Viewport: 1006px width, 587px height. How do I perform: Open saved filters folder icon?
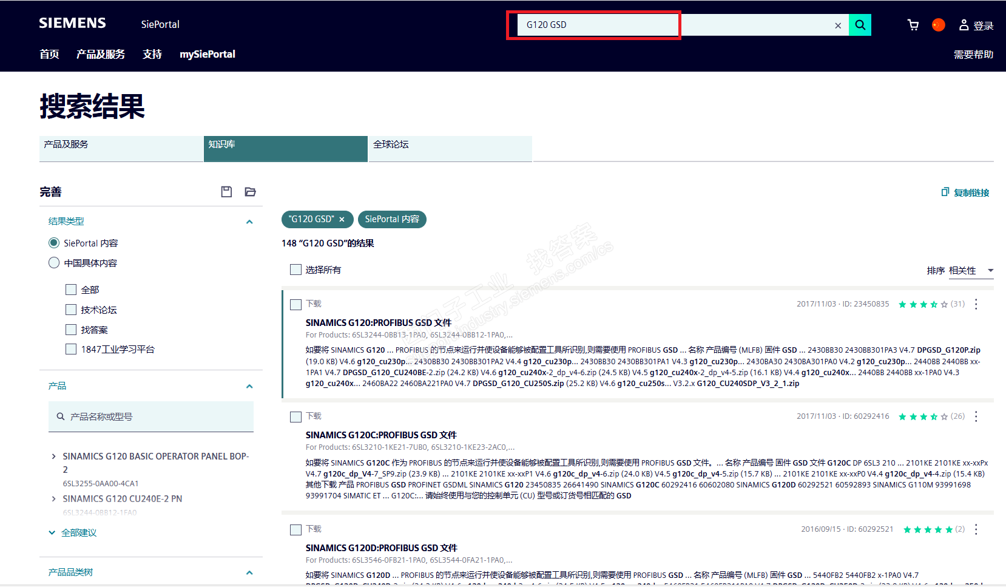[x=250, y=192]
